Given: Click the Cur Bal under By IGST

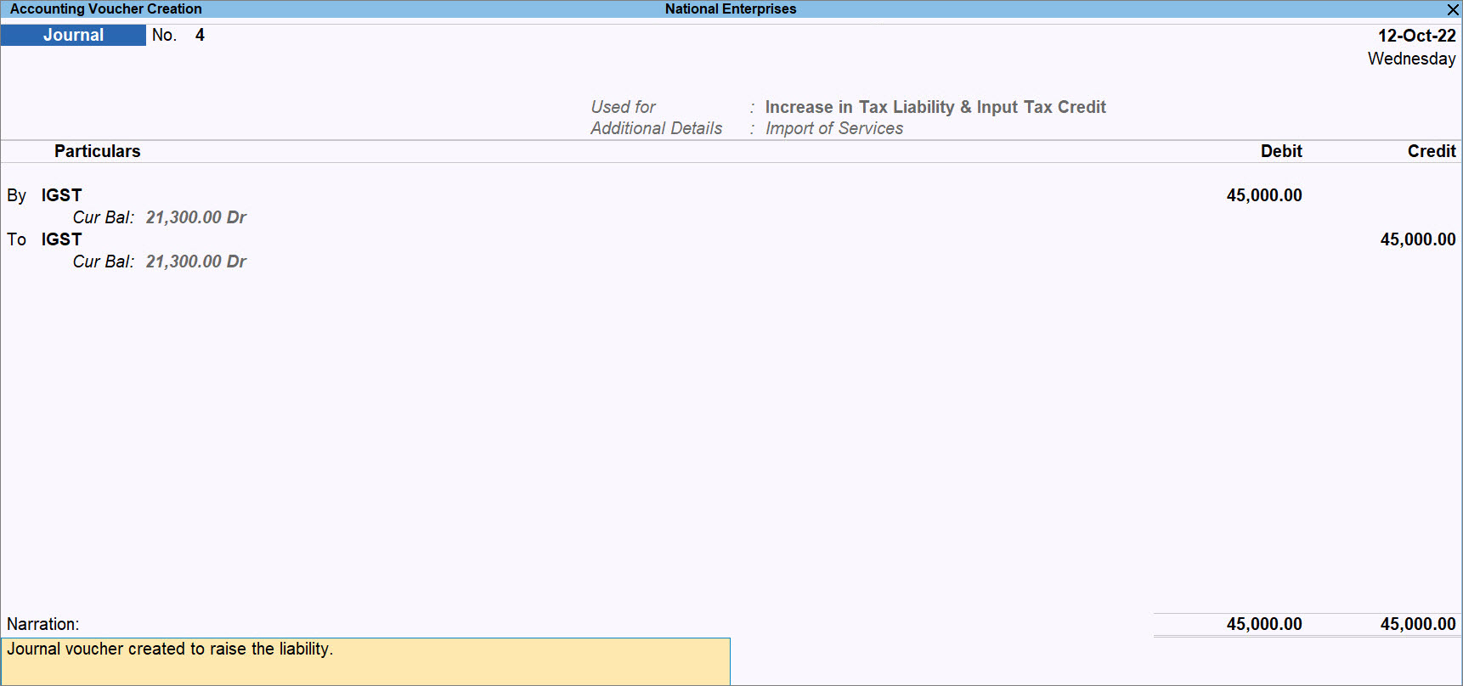Looking at the screenshot, I should (160, 217).
